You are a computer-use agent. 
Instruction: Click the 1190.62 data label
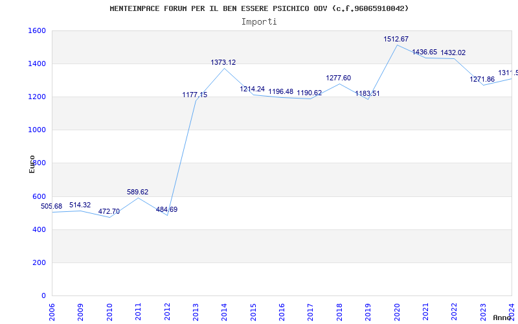click(x=310, y=93)
